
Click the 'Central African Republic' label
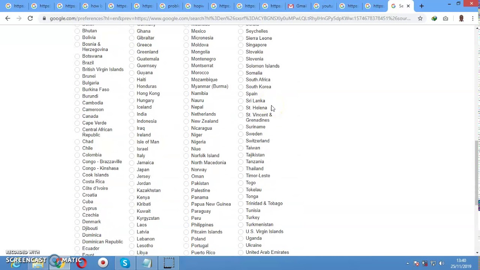click(97, 132)
